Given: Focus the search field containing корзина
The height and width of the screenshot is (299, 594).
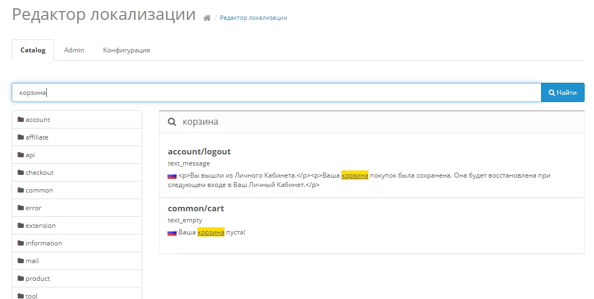Looking at the screenshot, I should point(276,93).
